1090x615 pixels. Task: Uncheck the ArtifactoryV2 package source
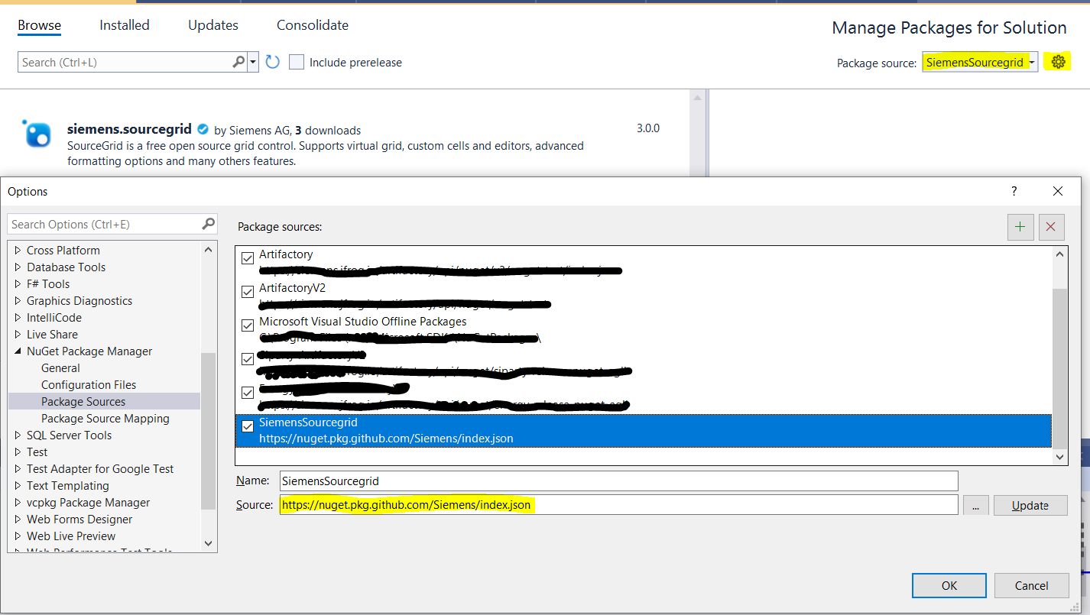(248, 292)
